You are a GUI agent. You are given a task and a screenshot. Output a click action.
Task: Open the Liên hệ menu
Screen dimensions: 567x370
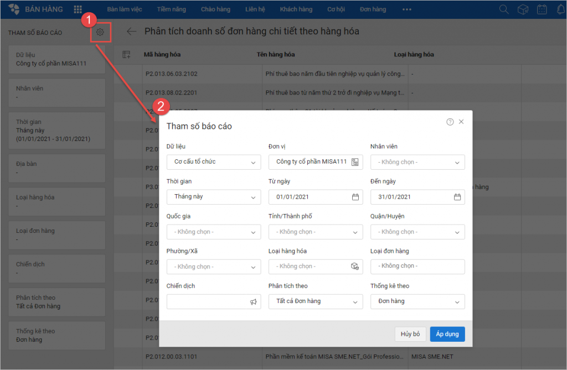[x=255, y=9]
